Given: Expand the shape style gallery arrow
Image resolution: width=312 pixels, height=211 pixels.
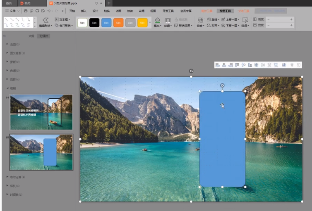Looking at the screenshot, I should [150, 23].
